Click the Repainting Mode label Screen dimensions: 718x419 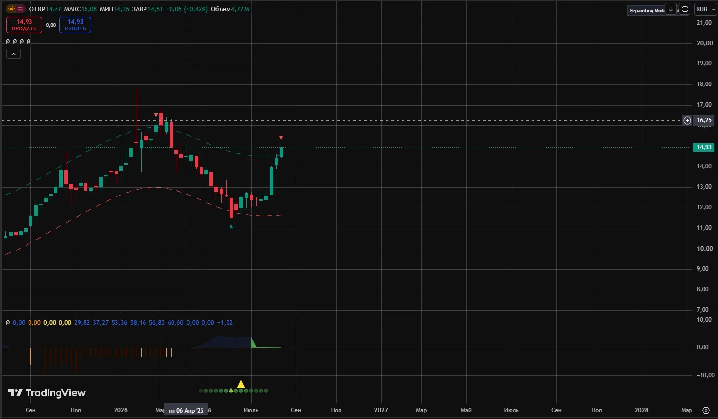coord(647,10)
